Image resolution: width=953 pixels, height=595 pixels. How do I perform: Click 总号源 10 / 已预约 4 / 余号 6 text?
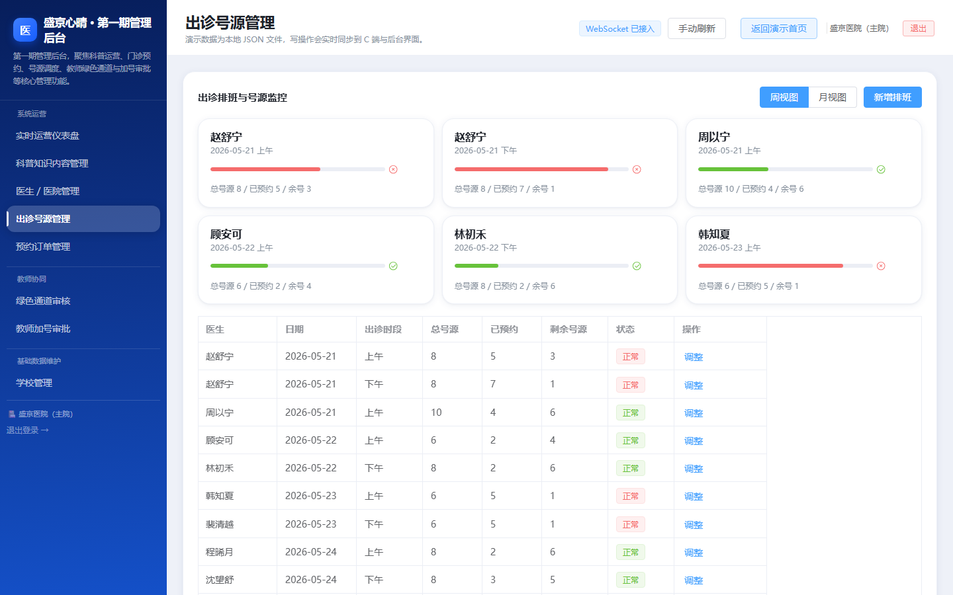[751, 189]
